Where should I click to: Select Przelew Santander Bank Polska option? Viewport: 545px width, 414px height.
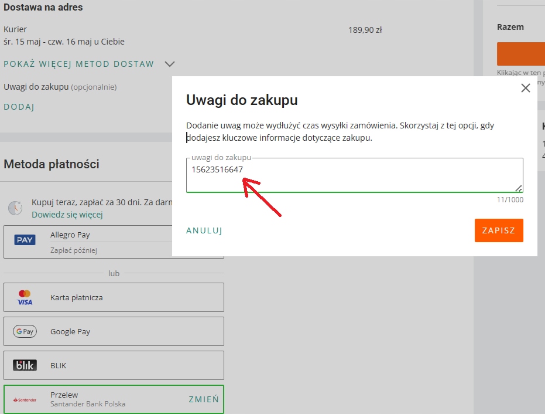114,399
